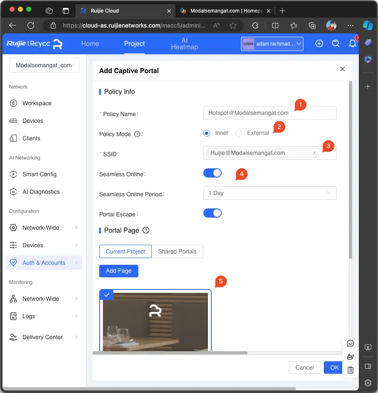Toggle the selected portal page checkmark
The width and height of the screenshot is (378, 393).
tap(107, 295)
